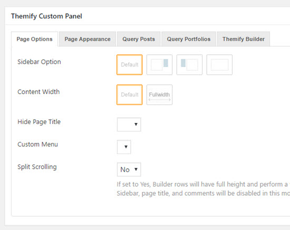Switch to the Page Appearance tab
Viewport: 290px width, 230px height.
88,39
